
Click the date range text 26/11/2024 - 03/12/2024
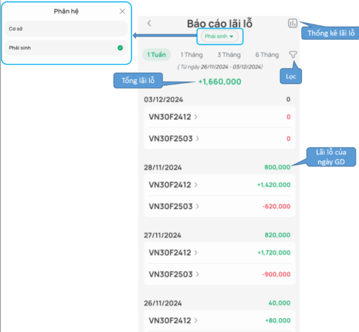tap(231, 67)
